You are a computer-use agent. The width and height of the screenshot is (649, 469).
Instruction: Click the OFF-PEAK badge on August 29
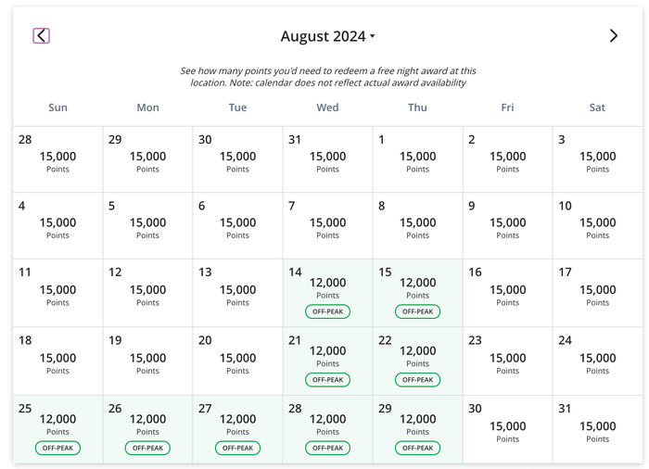pyautogui.click(x=417, y=448)
